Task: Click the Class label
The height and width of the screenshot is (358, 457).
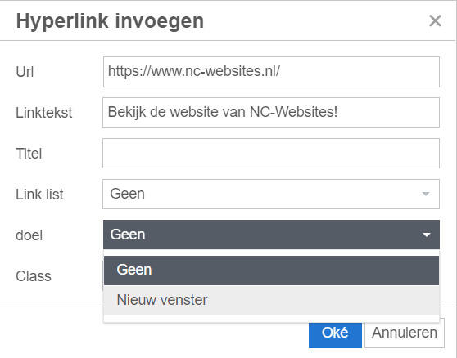Action: coord(34,276)
